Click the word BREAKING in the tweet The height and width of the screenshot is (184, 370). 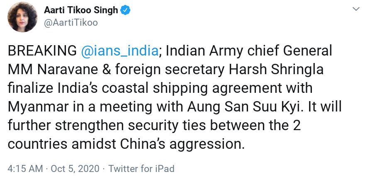(41, 51)
